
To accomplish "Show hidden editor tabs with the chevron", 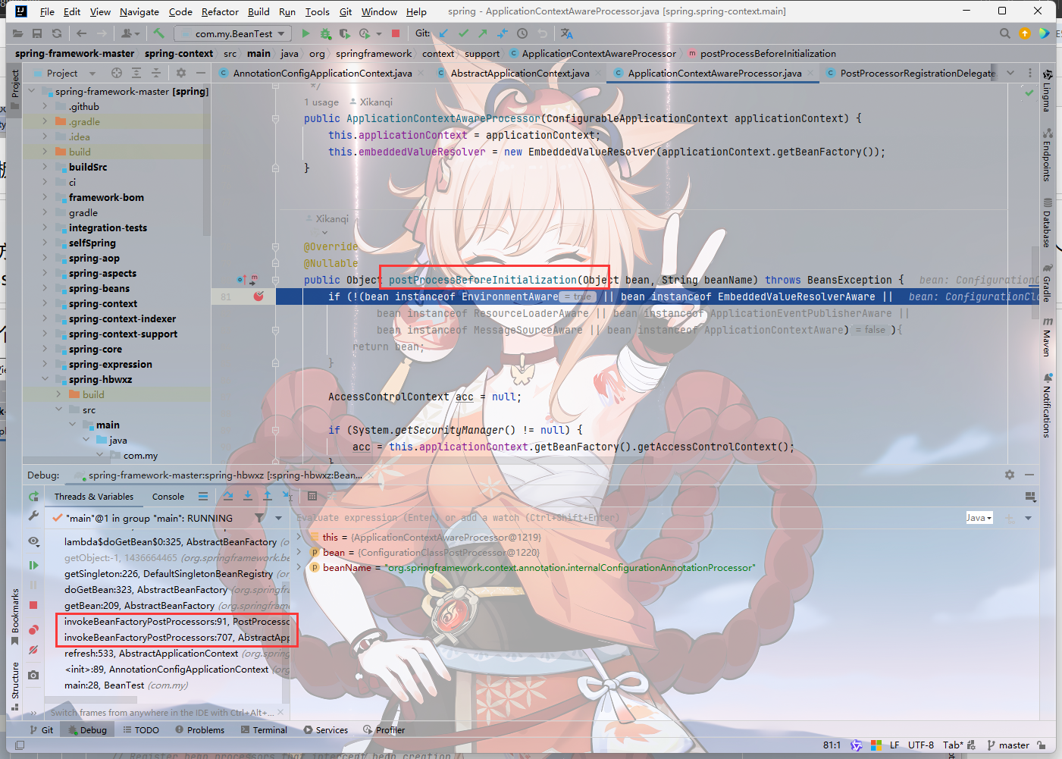I will coord(1010,73).
